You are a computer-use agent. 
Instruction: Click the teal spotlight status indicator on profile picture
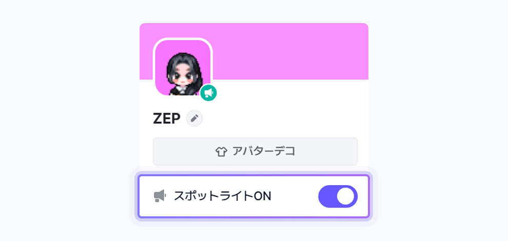[208, 93]
